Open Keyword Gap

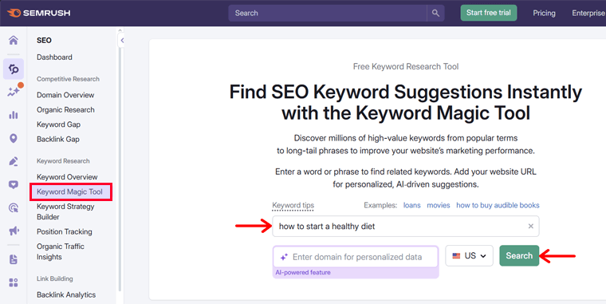tap(59, 124)
